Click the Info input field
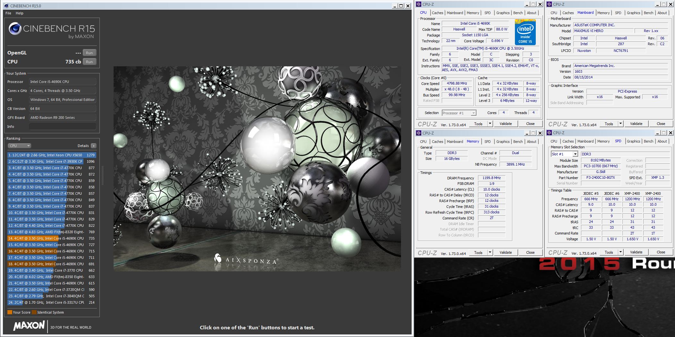This screenshot has width=675, height=337. [x=63, y=127]
